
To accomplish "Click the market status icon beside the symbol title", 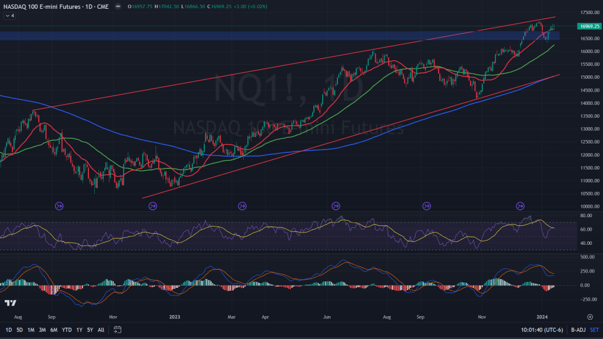I will tap(118, 6).
